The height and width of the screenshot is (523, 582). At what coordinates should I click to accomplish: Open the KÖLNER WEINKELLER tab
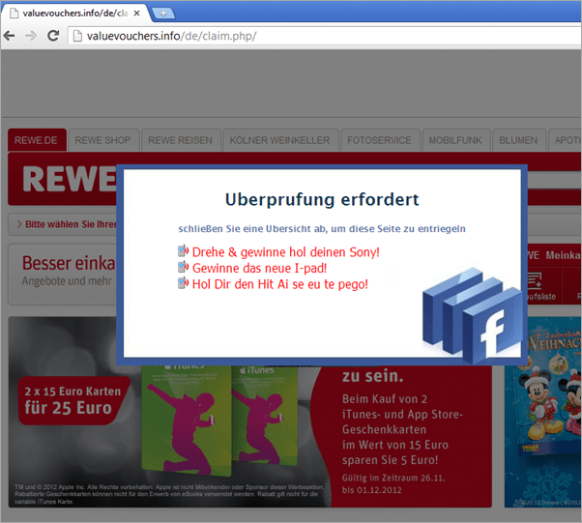[x=279, y=140]
